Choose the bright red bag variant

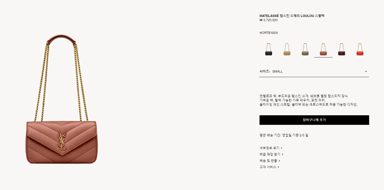coord(360,49)
